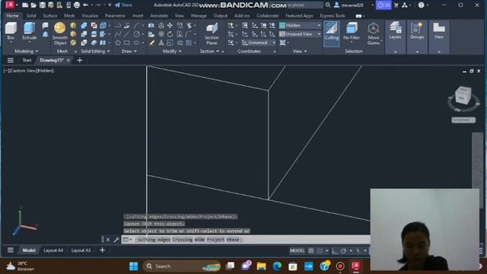The image size is (487, 274).
Task: Select the Circle tool in Draw panel
Action: tap(137, 34)
